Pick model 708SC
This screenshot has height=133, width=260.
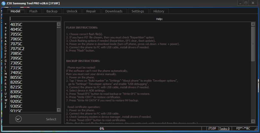33,53
